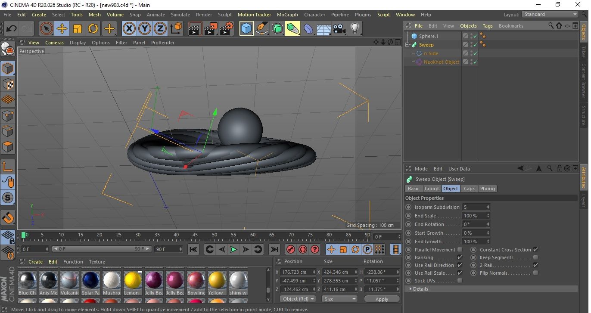Open the MoGraph menu
This screenshot has height=313, width=591.
(x=287, y=15)
